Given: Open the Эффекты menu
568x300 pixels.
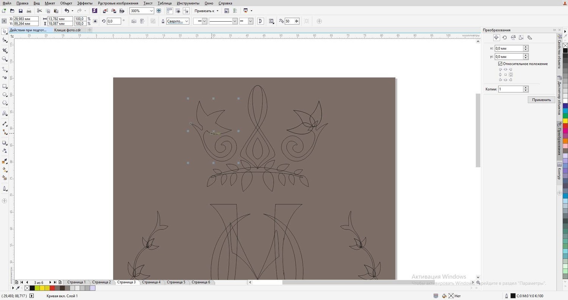Looking at the screenshot, I should coord(85,3).
